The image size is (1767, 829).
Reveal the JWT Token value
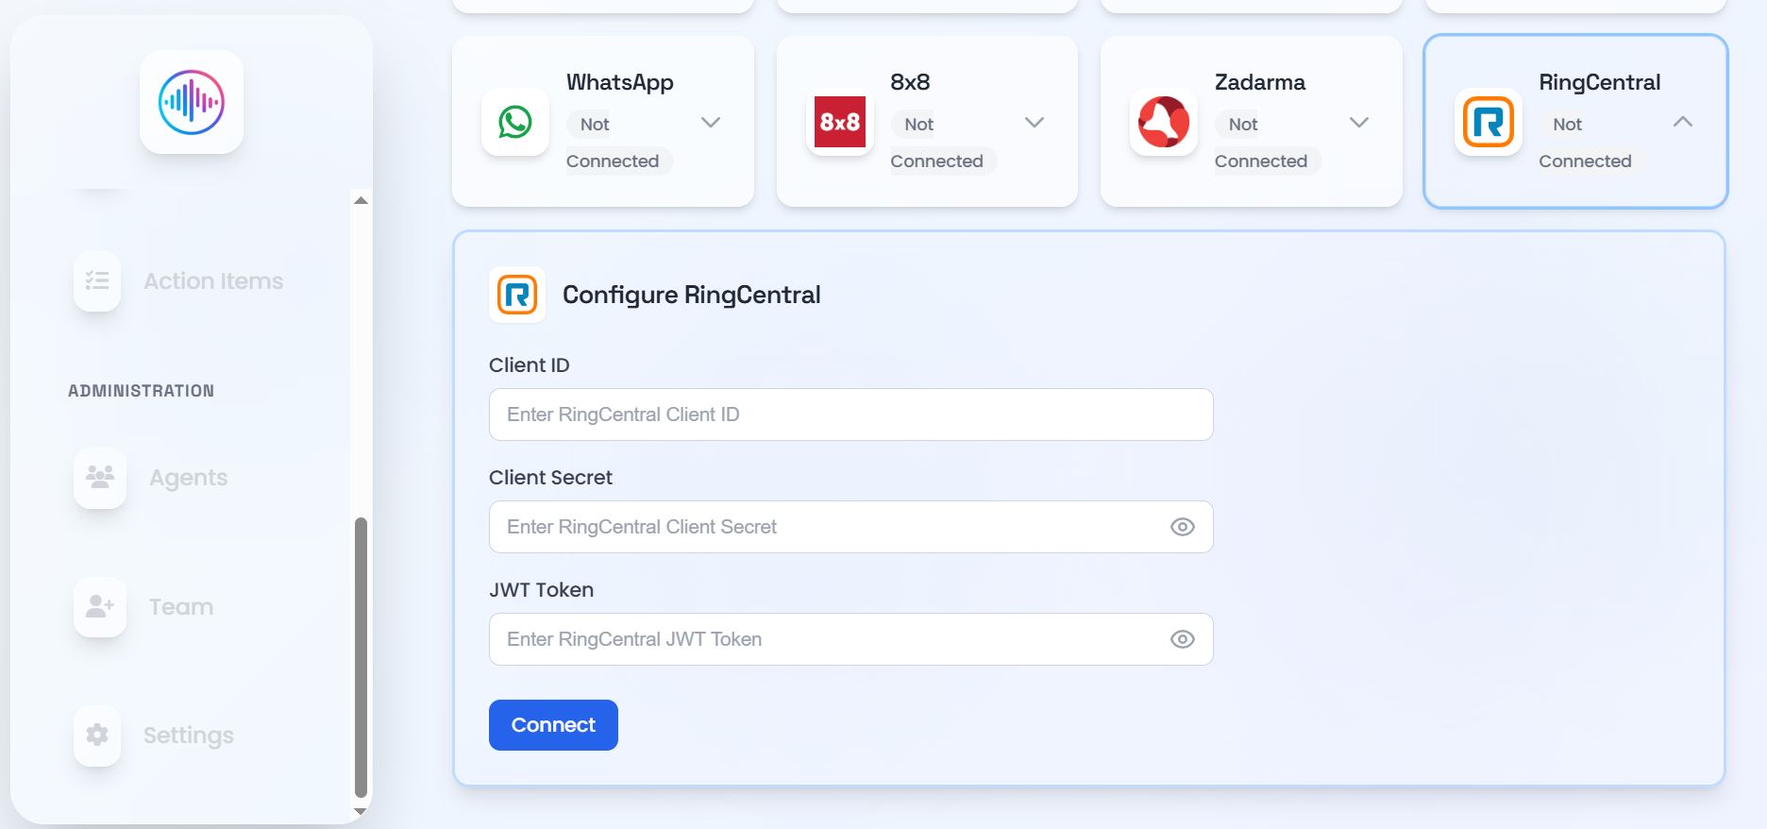click(x=1183, y=639)
